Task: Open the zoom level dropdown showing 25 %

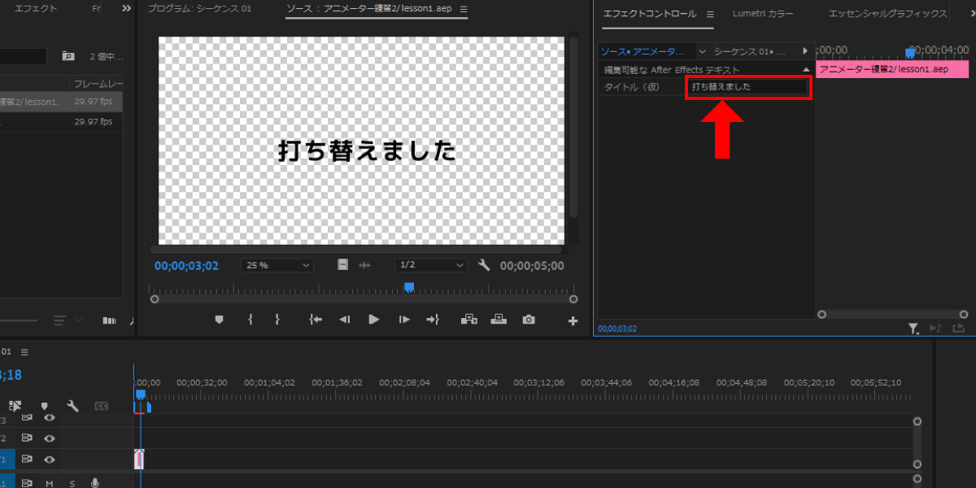Action: click(x=277, y=265)
